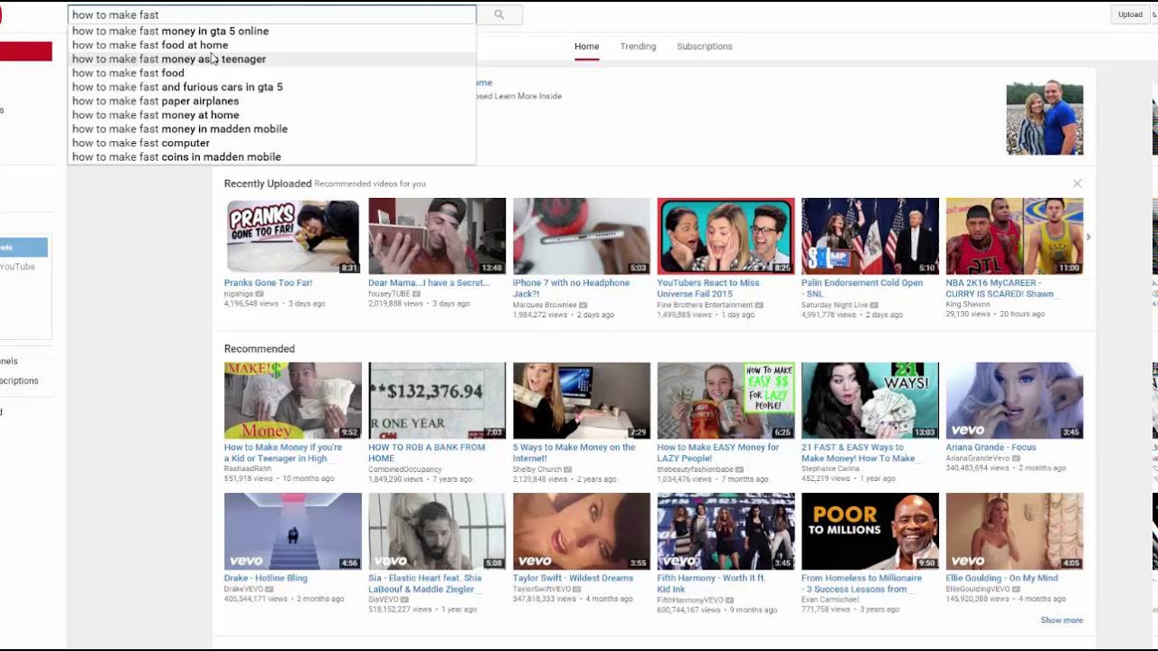The height and width of the screenshot is (651, 1158).
Task: Open Saturday Night Live channel link
Action: point(833,305)
